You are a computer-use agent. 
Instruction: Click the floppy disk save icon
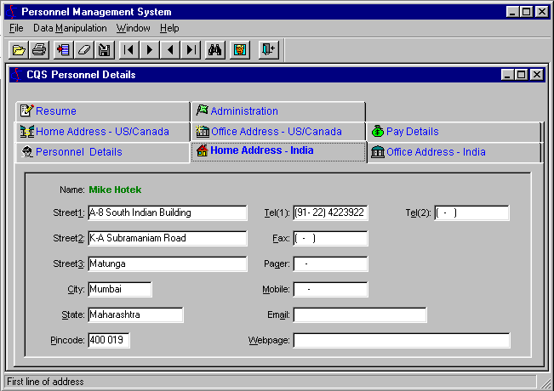(104, 50)
